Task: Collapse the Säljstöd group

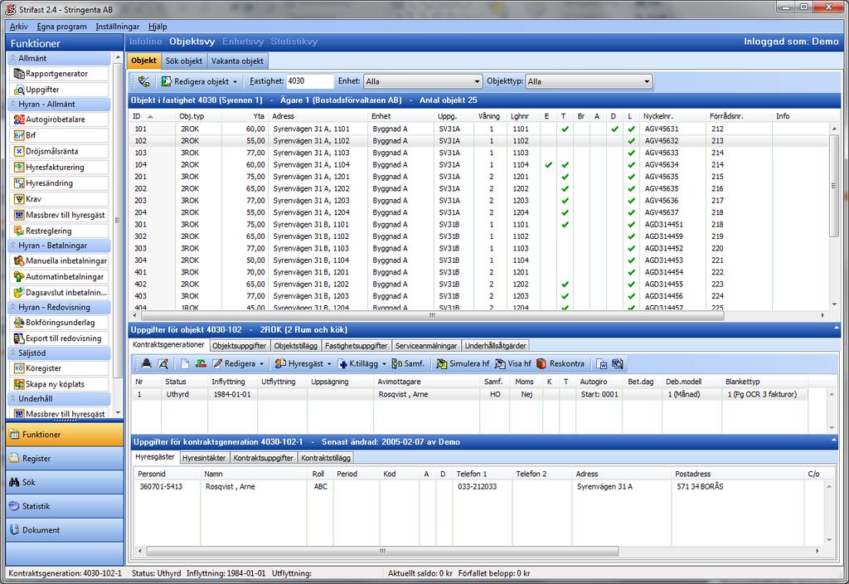Action: click(x=59, y=353)
